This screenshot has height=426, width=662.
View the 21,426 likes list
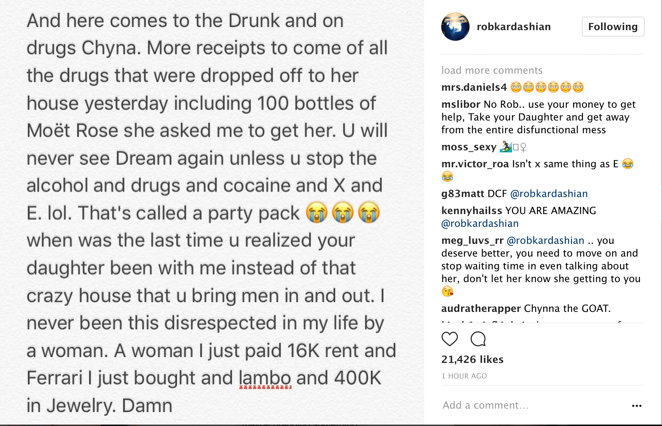(472, 359)
